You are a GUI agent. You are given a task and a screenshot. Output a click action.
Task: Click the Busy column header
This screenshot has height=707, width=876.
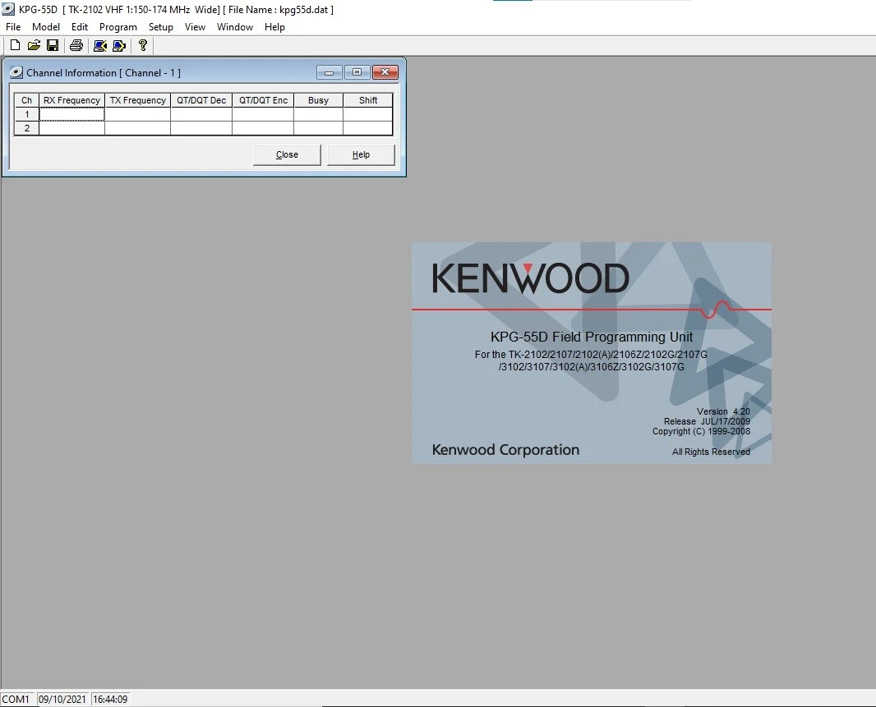pyautogui.click(x=319, y=100)
